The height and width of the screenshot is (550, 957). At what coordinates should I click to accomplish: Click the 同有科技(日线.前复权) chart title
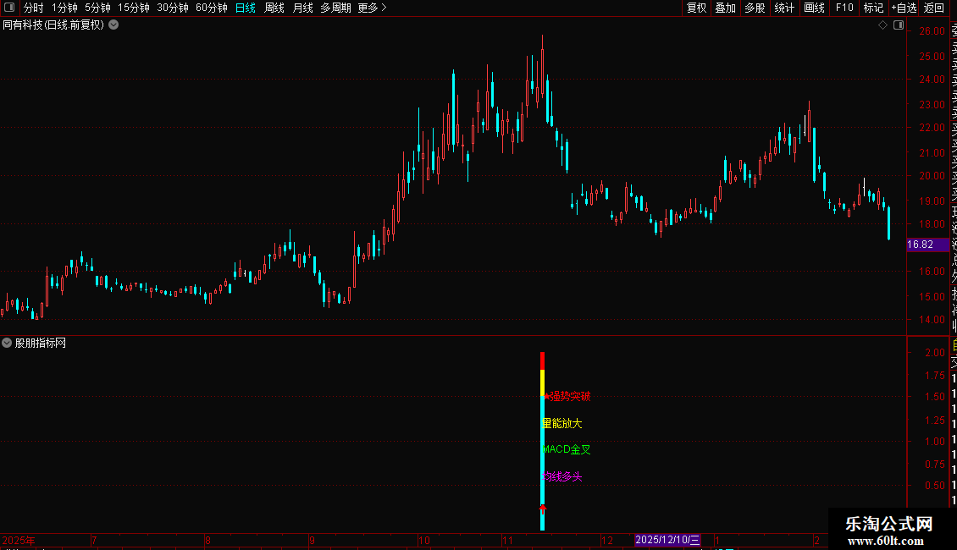tap(53, 25)
